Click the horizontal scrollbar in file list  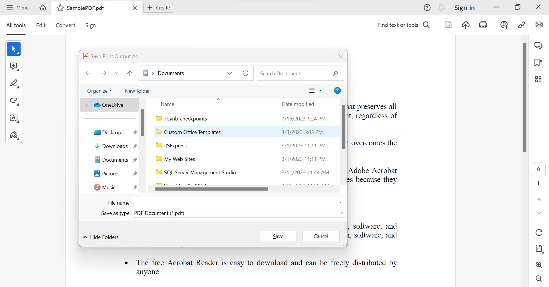pos(212,189)
